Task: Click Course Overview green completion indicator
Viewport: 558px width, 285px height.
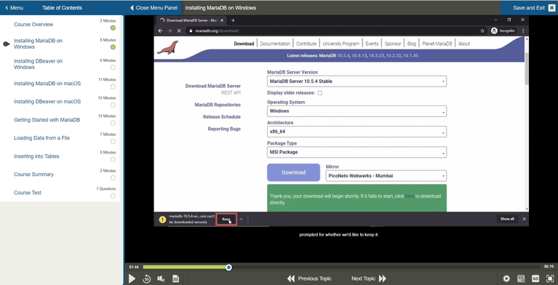Action: click(113, 28)
